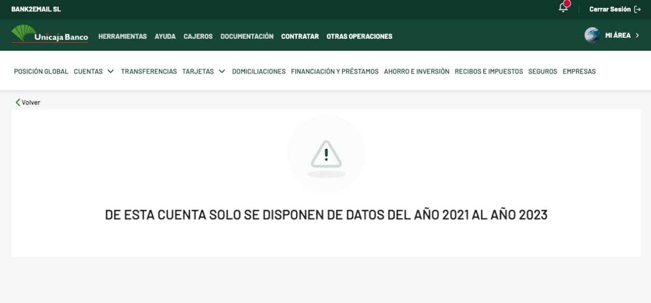Screen dimensions: 651x303
Task: Select the Cuentas tab
Action: pyautogui.click(x=88, y=71)
